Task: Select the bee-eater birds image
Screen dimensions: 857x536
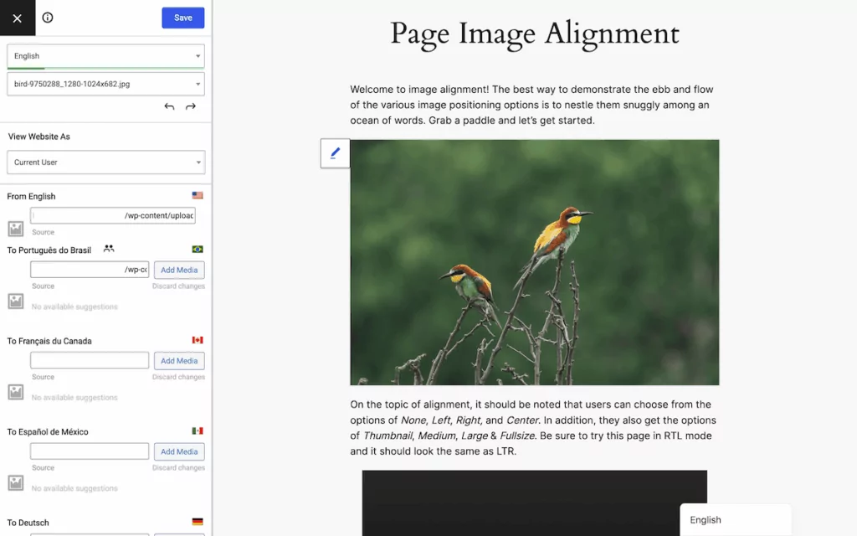Action: pyautogui.click(x=535, y=262)
